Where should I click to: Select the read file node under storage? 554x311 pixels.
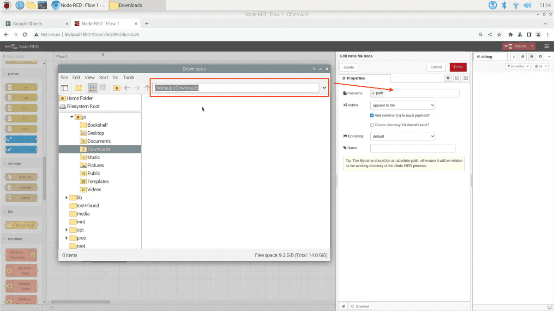pos(21,188)
